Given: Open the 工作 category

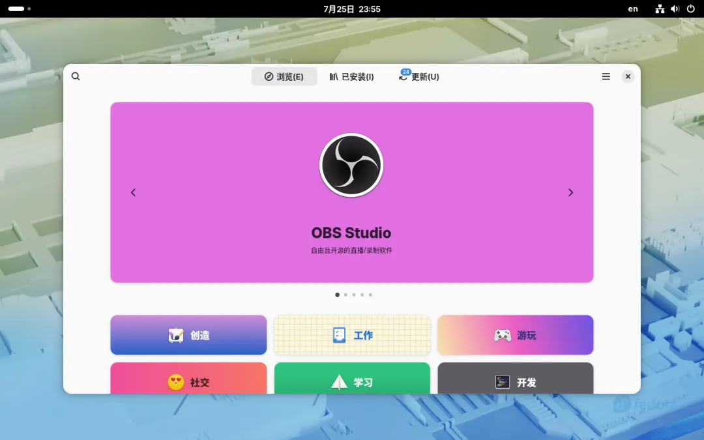Looking at the screenshot, I should pos(352,335).
